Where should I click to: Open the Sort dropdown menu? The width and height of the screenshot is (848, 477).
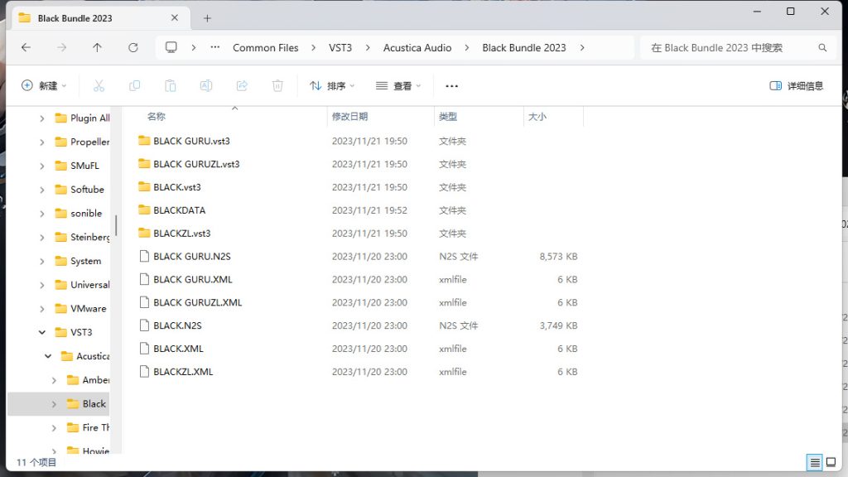332,85
